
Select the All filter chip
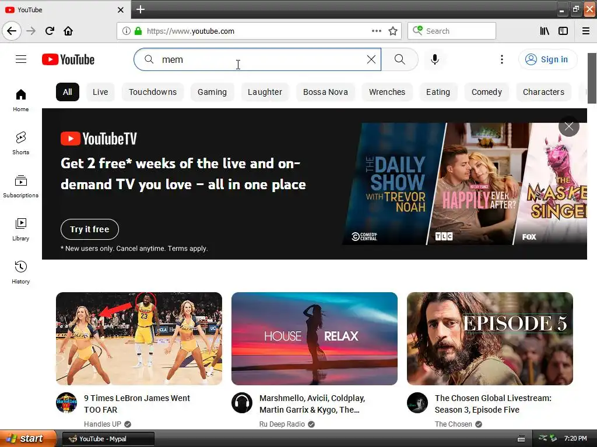(x=68, y=92)
